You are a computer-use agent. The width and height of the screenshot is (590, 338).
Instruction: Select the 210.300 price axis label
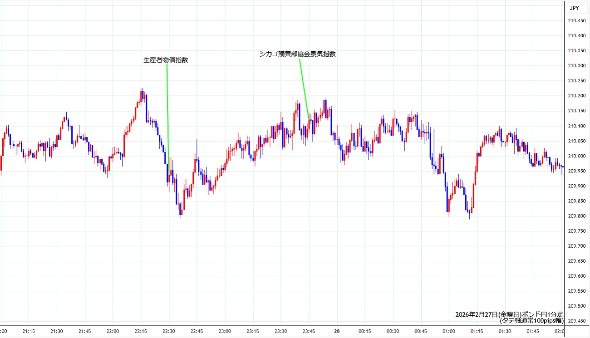(x=576, y=66)
